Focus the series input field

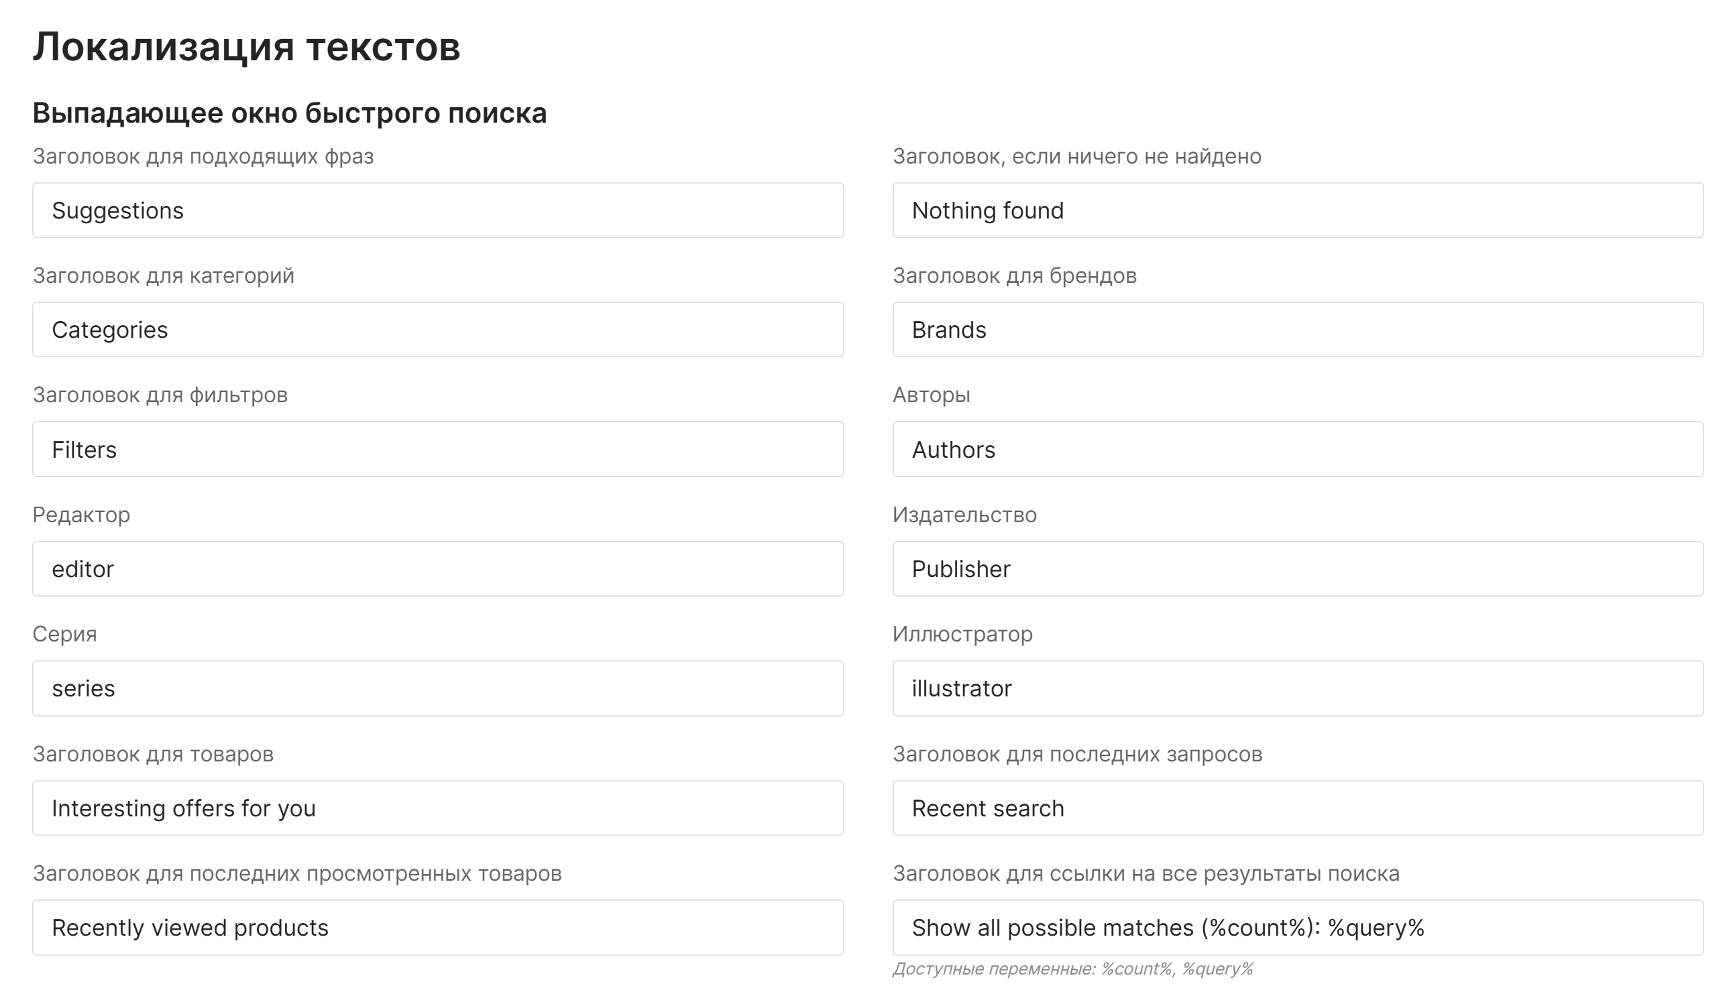(x=438, y=688)
